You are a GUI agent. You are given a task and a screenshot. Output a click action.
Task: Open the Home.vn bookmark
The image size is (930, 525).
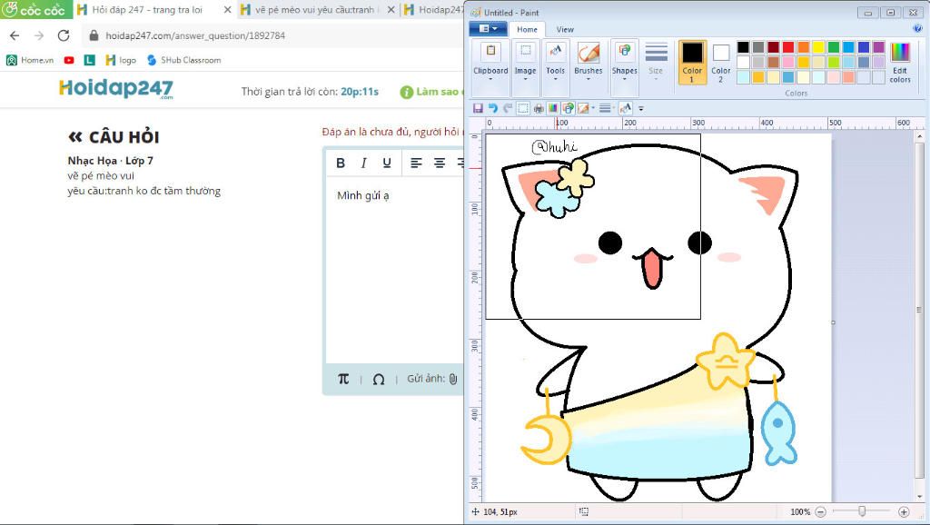tap(30, 60)
